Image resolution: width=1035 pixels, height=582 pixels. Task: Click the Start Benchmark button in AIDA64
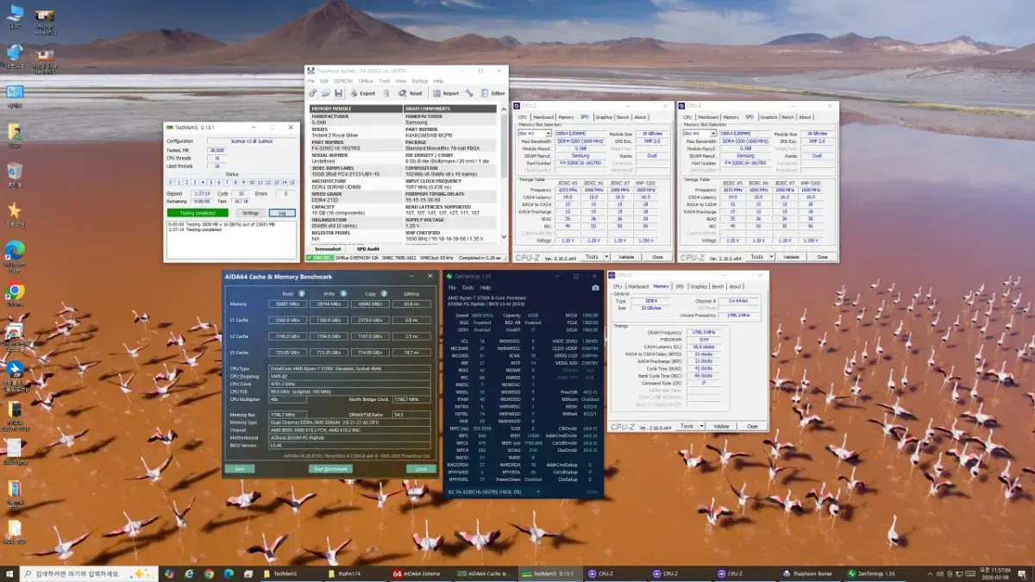tap(329, 469)
